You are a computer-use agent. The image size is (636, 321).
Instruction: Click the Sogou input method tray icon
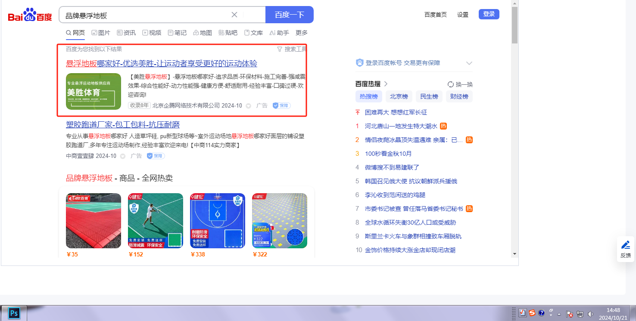(x=532, y=313)
